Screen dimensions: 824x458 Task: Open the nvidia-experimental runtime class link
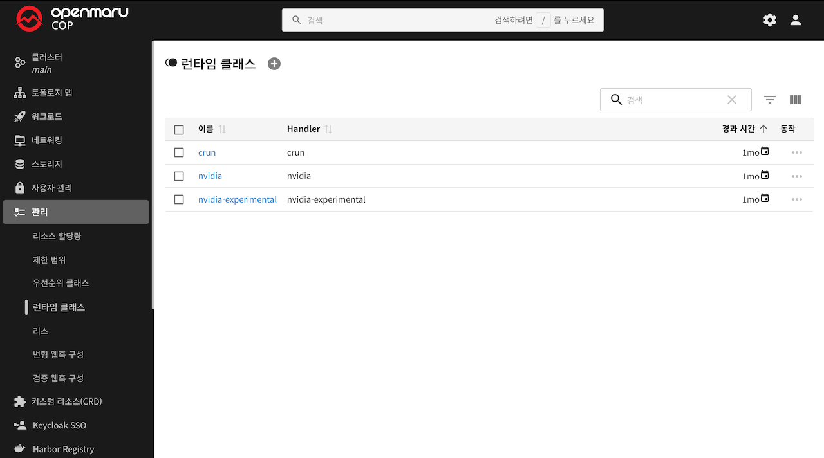[237, 199]
